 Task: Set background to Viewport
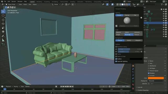click(138, 40)
